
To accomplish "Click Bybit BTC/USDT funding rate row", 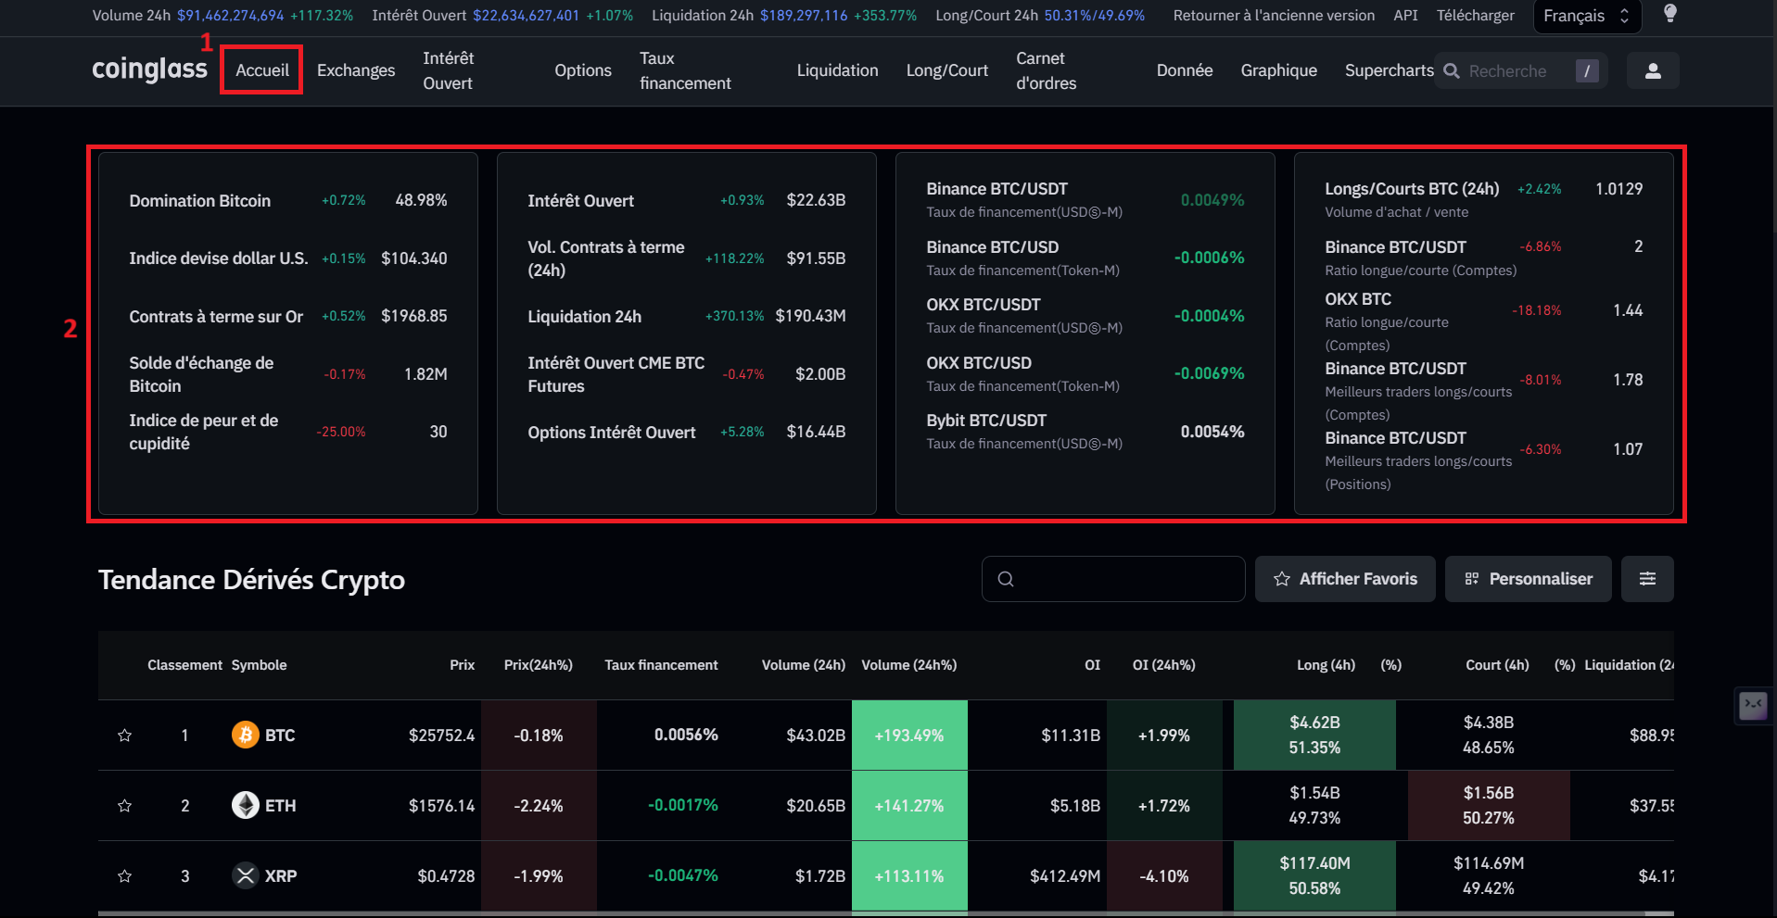I will (1085, 432).
